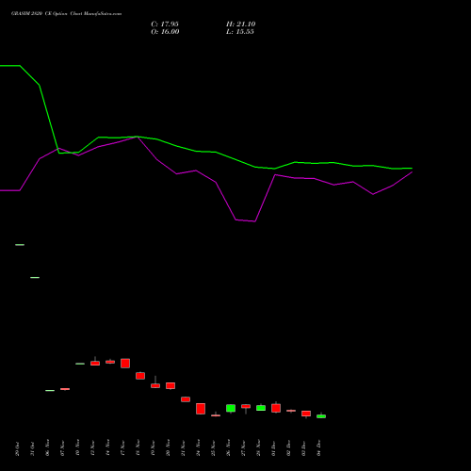Click the 31 Oct date label
The image size is (471, 471).
(32, 448)
